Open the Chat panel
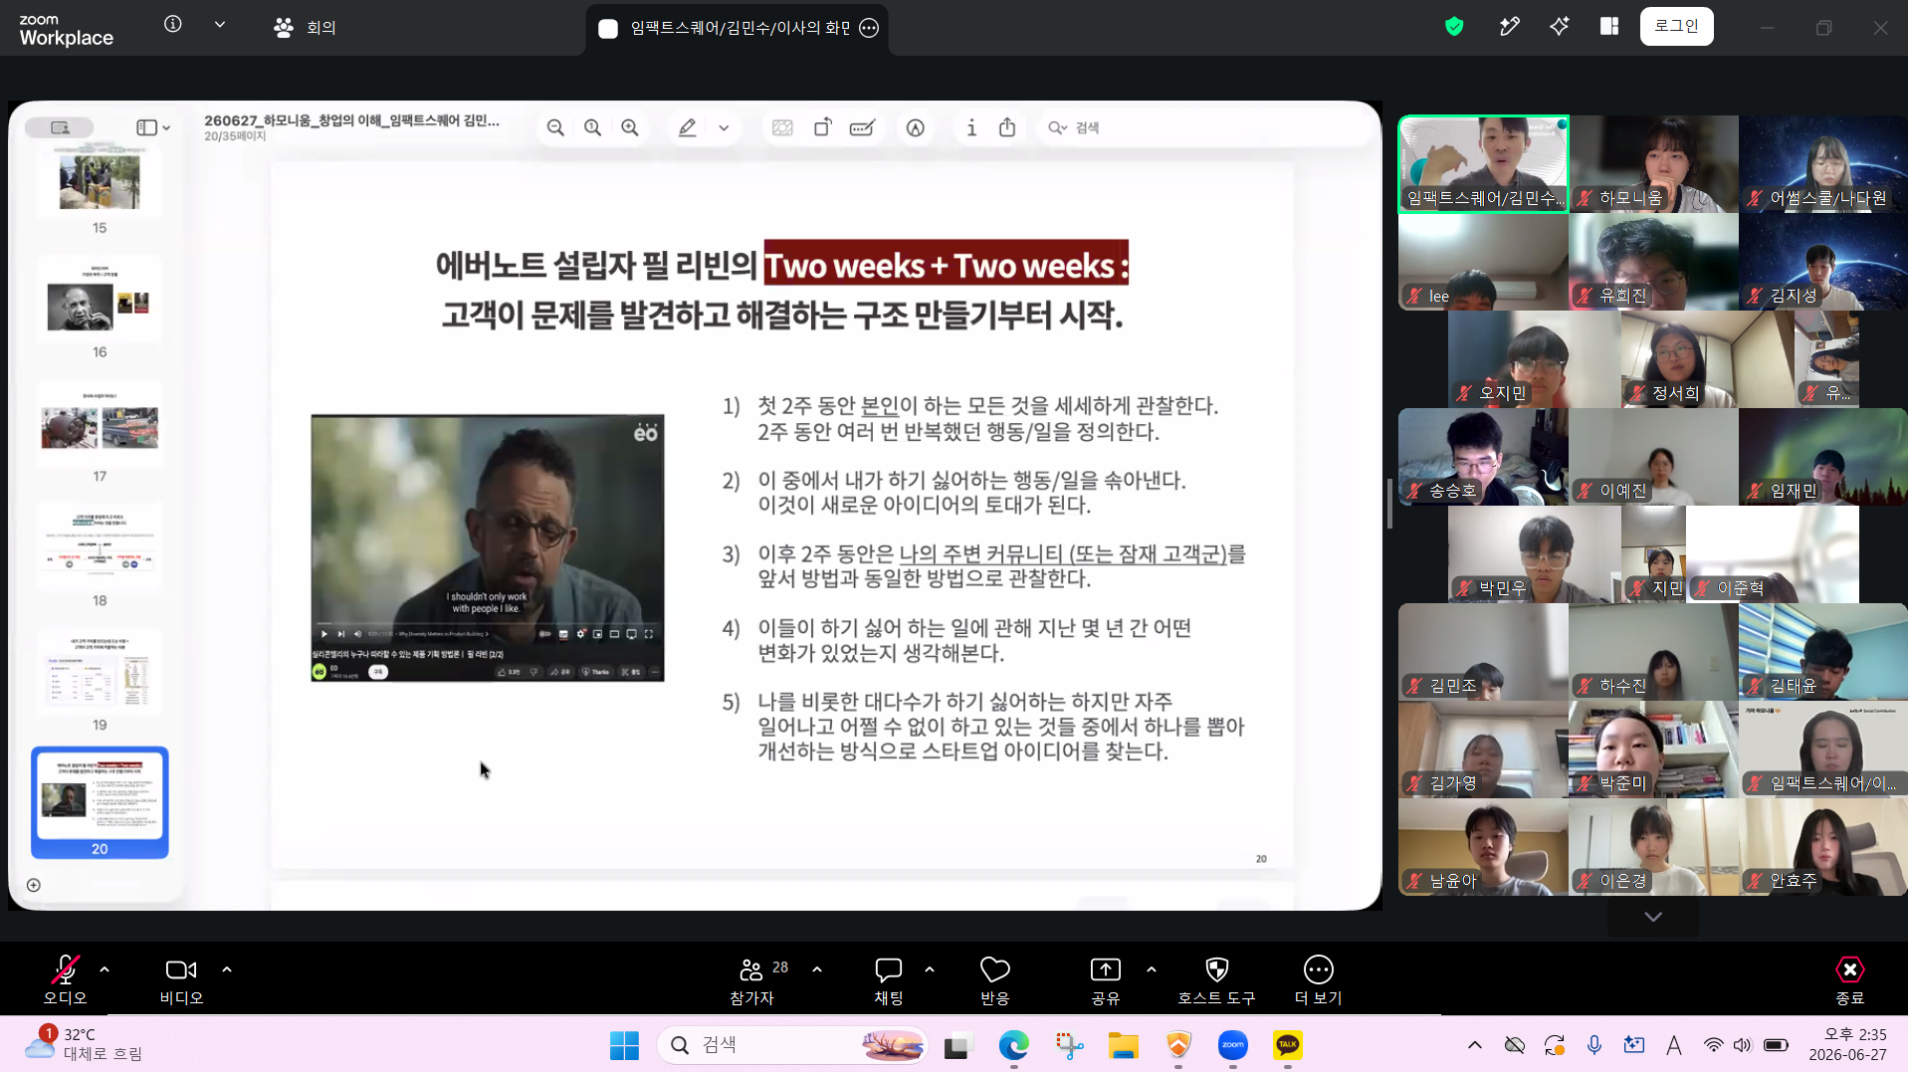The image size is (1908, 1072). click(889, 980)
